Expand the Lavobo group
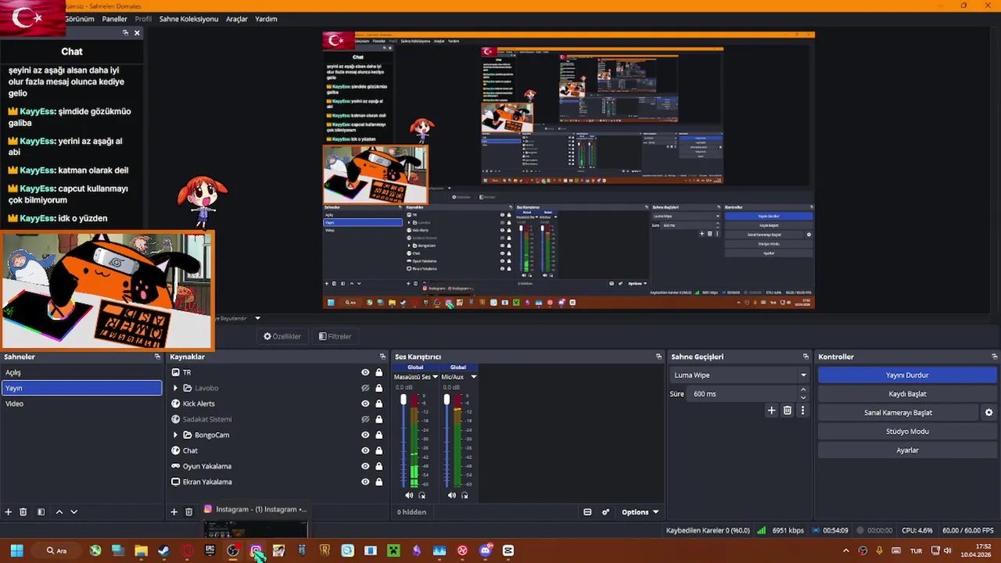This screenshot has height=563, width=1001. point(176,389)
